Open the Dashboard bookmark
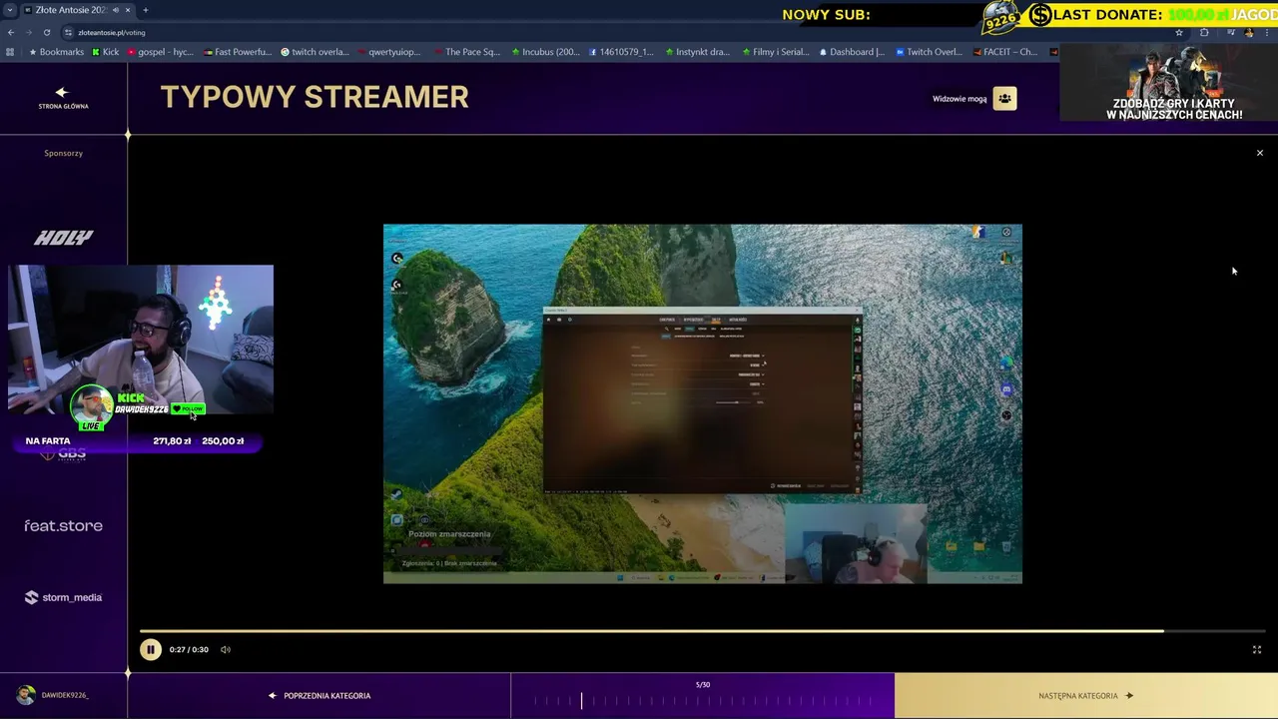Viewport: 1278px width, 719px height. [851, 52]
